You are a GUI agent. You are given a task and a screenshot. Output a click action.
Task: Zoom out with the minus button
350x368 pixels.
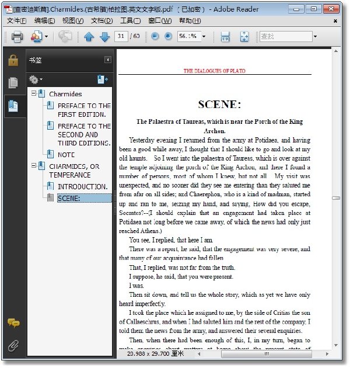point(155,36)
